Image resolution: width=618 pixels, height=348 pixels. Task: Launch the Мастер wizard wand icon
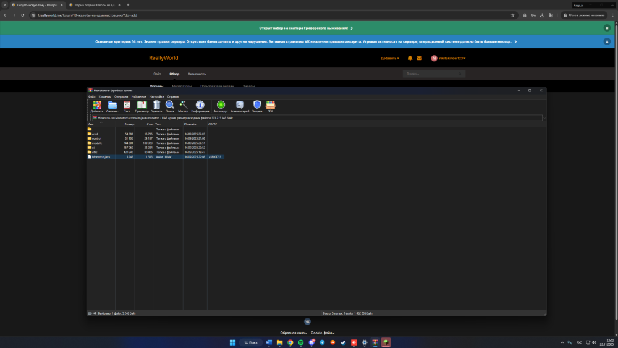[x=184, y=106]
